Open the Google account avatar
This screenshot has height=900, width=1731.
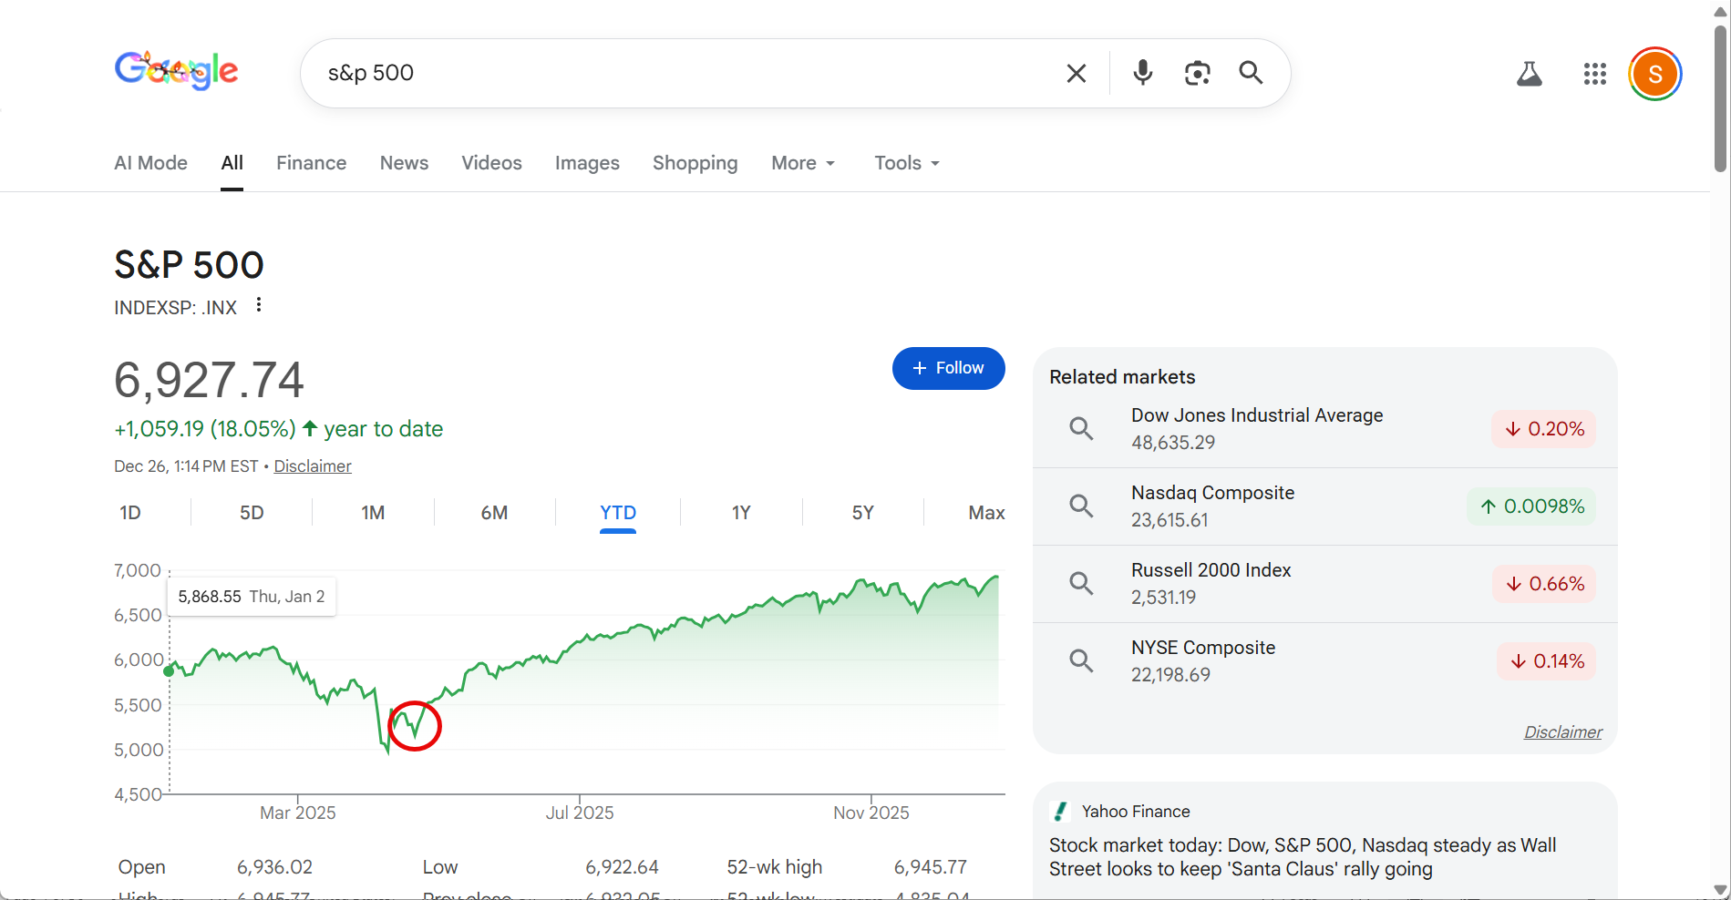click(x=1654, y=74)
